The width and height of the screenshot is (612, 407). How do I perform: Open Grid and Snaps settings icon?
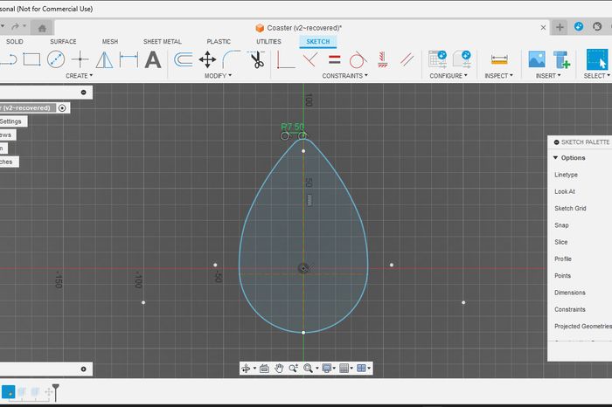[344, 368]
